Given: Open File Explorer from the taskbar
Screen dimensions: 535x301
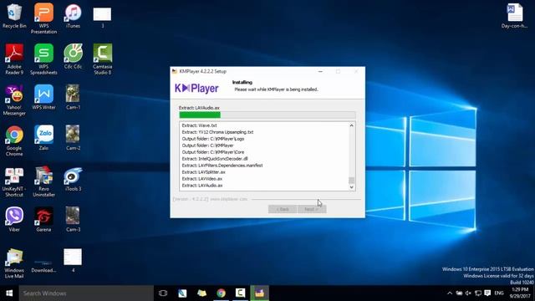Looking at the screenshot, I should pos(201,293).
